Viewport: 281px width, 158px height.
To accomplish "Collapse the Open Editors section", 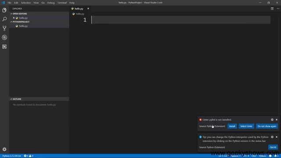I will [x=20, y=14].
